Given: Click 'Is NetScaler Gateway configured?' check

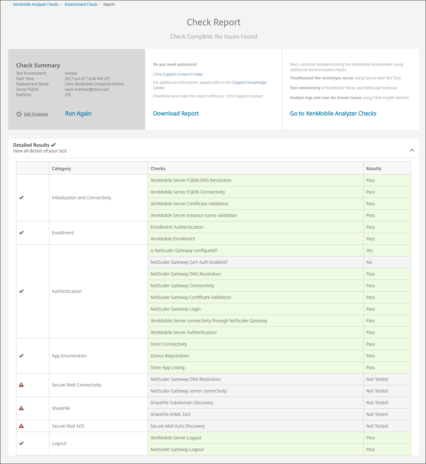Looking at the screenshot, I should (256, 251).
